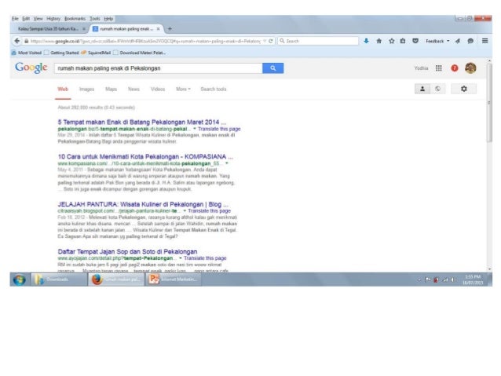This screenshot has height=376, width=501.
Task: Reload the page with the refresh icon
Action: [271, 41]
